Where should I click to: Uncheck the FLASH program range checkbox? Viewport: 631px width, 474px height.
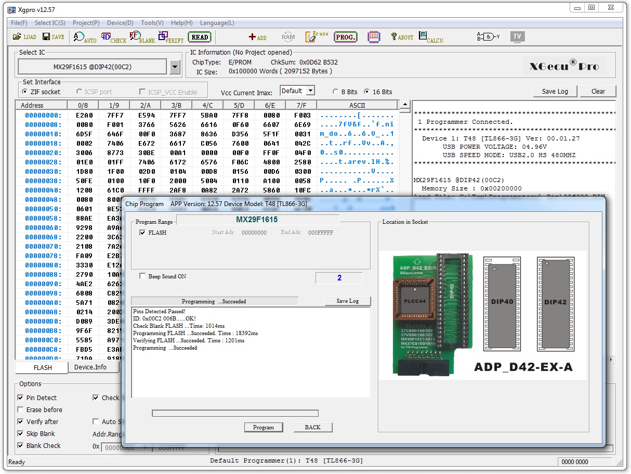tap(142, 233)
